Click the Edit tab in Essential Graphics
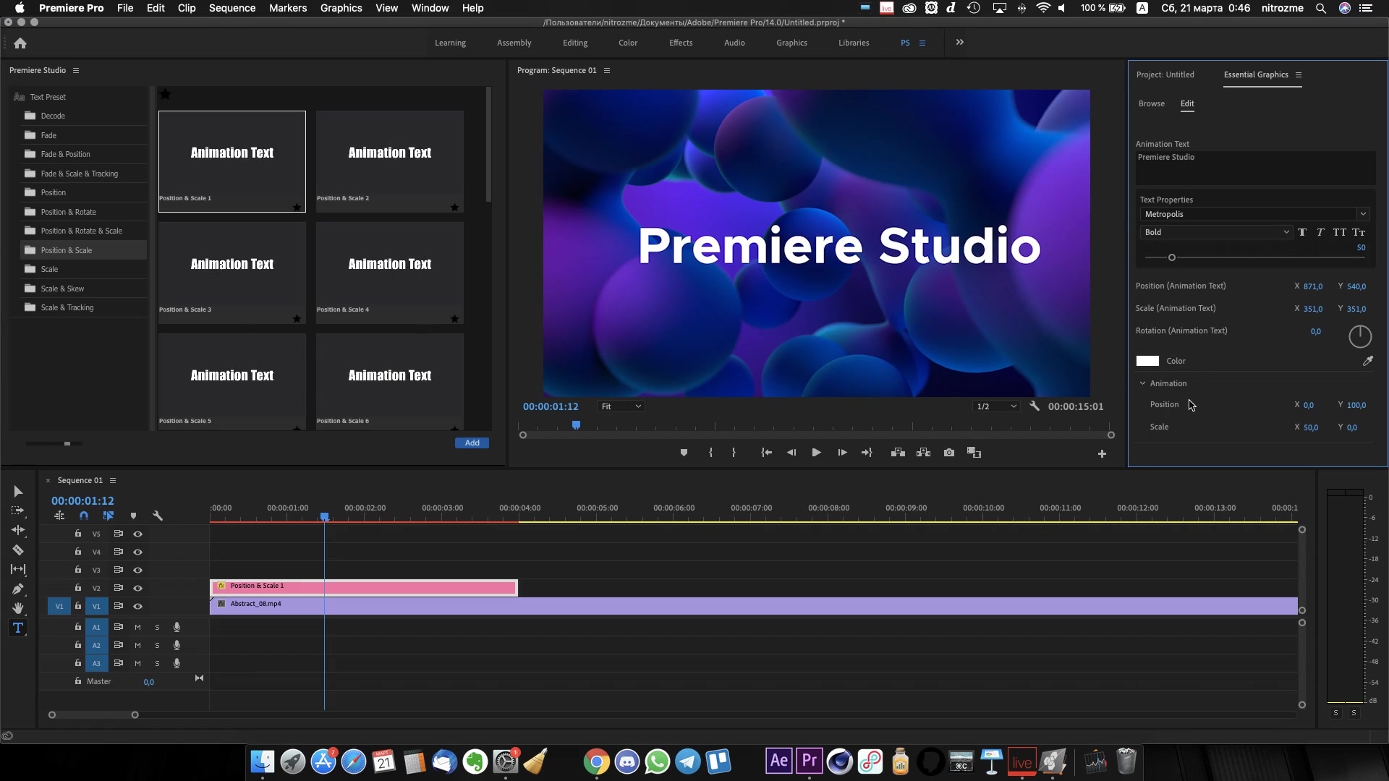 point(1186,103)
